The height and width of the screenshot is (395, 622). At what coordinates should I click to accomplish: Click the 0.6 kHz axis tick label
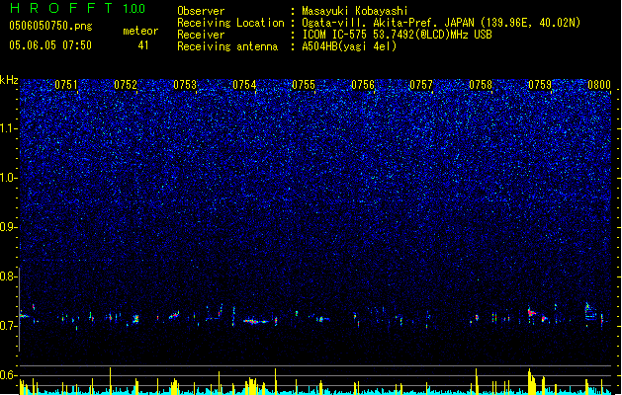[8, 375]
